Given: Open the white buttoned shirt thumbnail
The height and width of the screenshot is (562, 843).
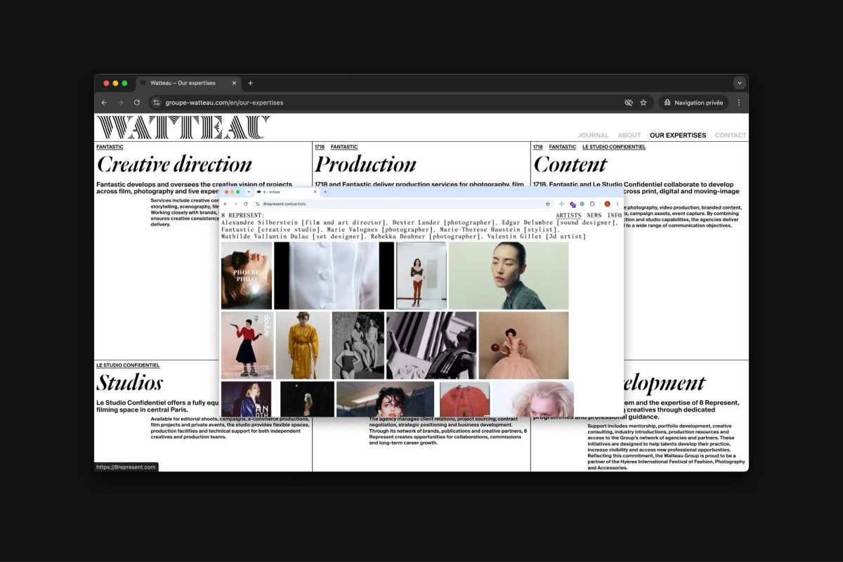Looking at the screenshot, I should tap(334, 275).
